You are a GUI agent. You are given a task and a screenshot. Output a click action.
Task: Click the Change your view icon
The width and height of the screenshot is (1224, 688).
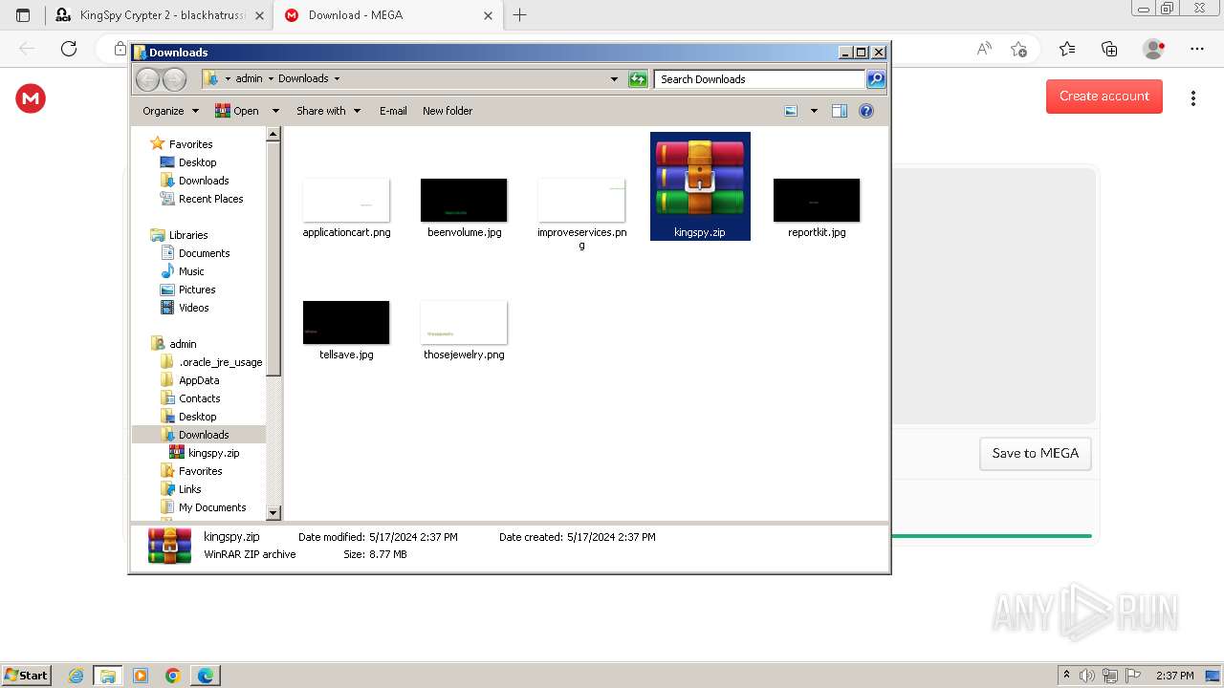point(791,111)
